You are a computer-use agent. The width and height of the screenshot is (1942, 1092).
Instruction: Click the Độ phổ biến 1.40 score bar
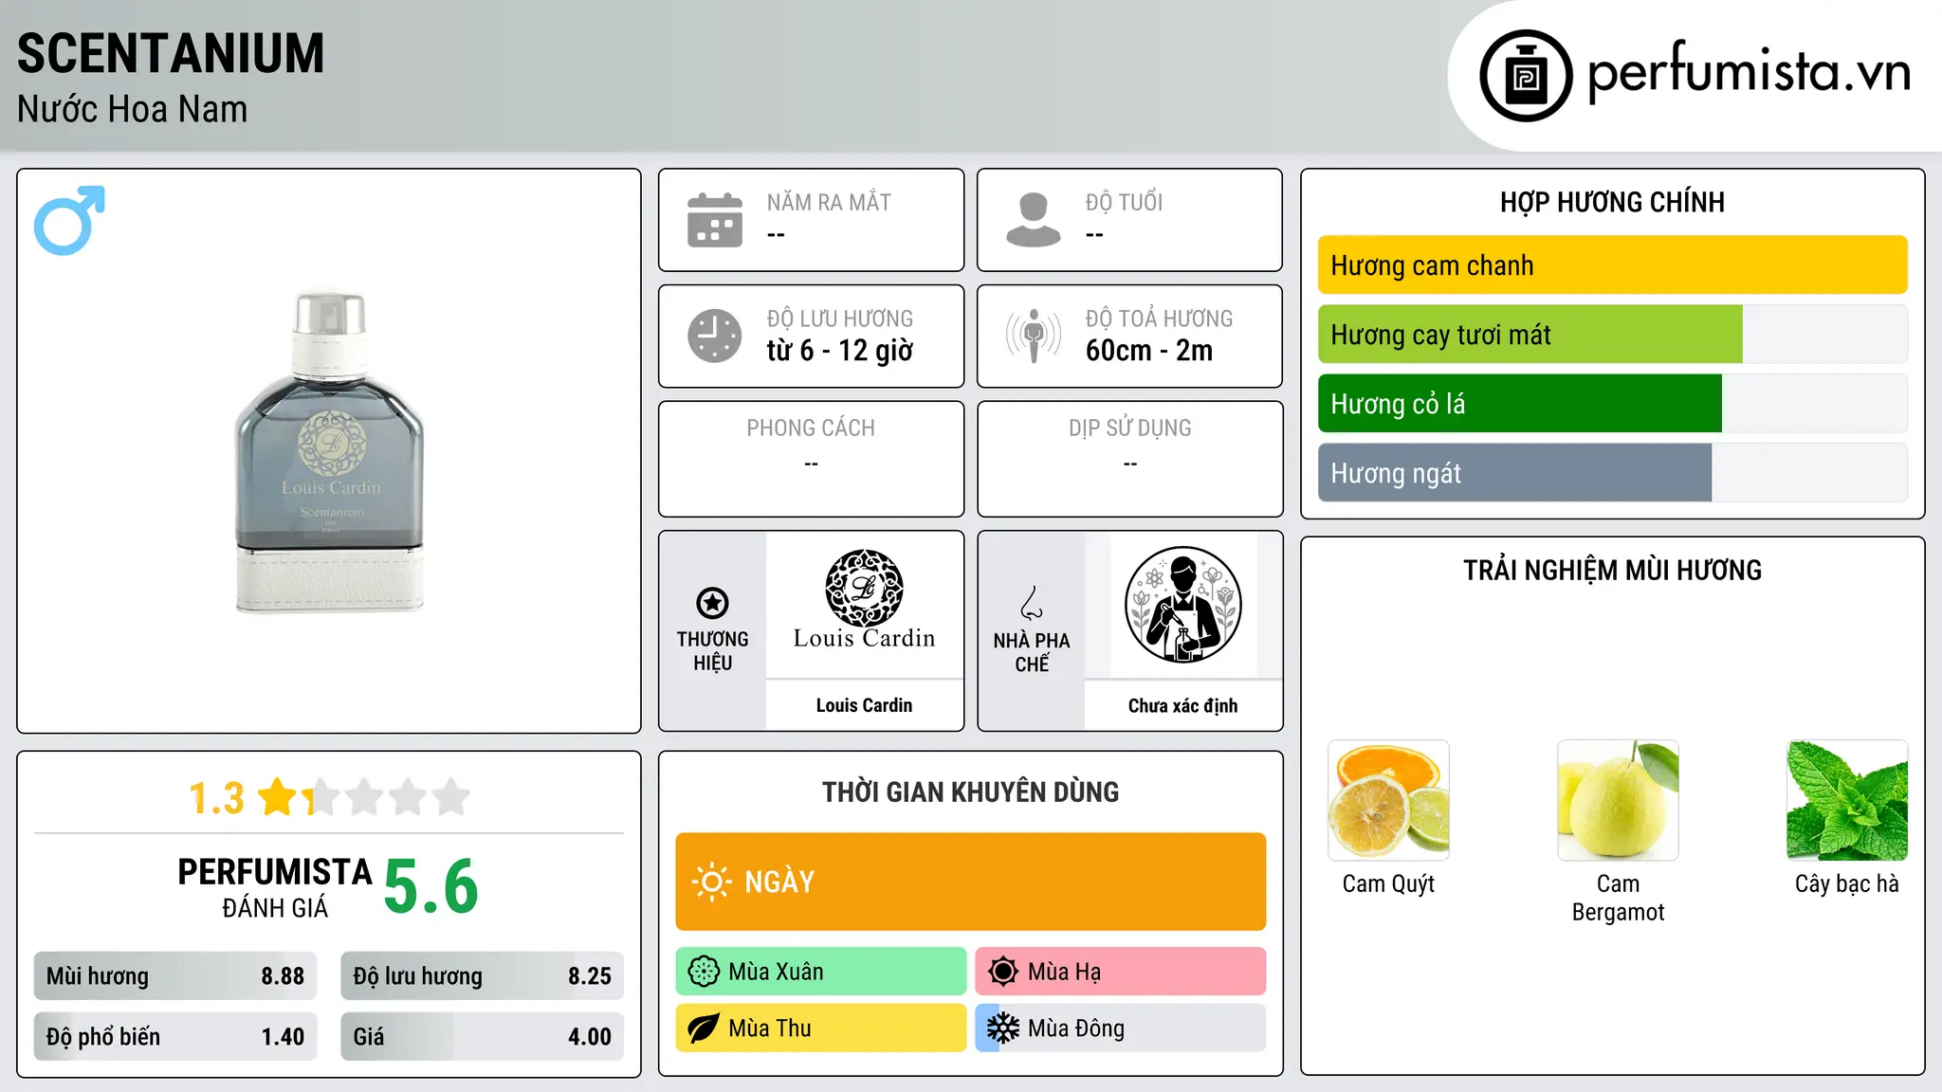175,1037
